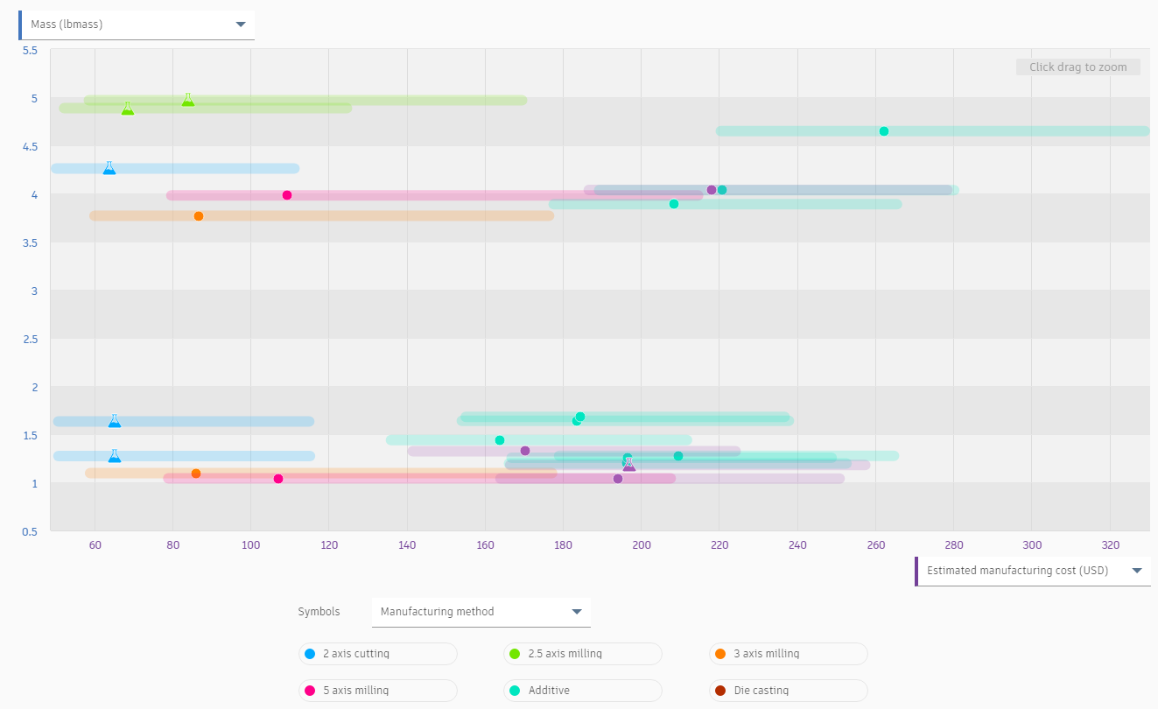Screen dimensions: 1158x709
Task: Select the orange 3 axis point near mass 3.8
Action: coord(199,216)
